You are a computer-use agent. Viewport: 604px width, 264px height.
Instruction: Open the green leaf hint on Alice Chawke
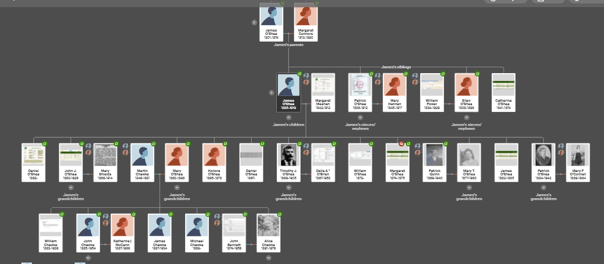point(280,214)
